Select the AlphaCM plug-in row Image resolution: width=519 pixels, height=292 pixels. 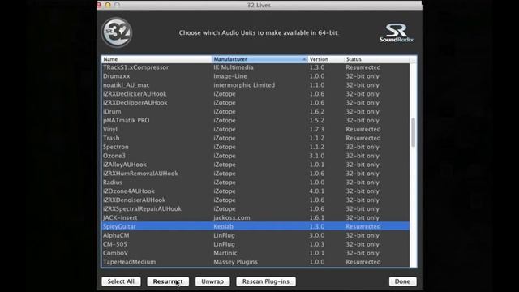coord(255,235)
